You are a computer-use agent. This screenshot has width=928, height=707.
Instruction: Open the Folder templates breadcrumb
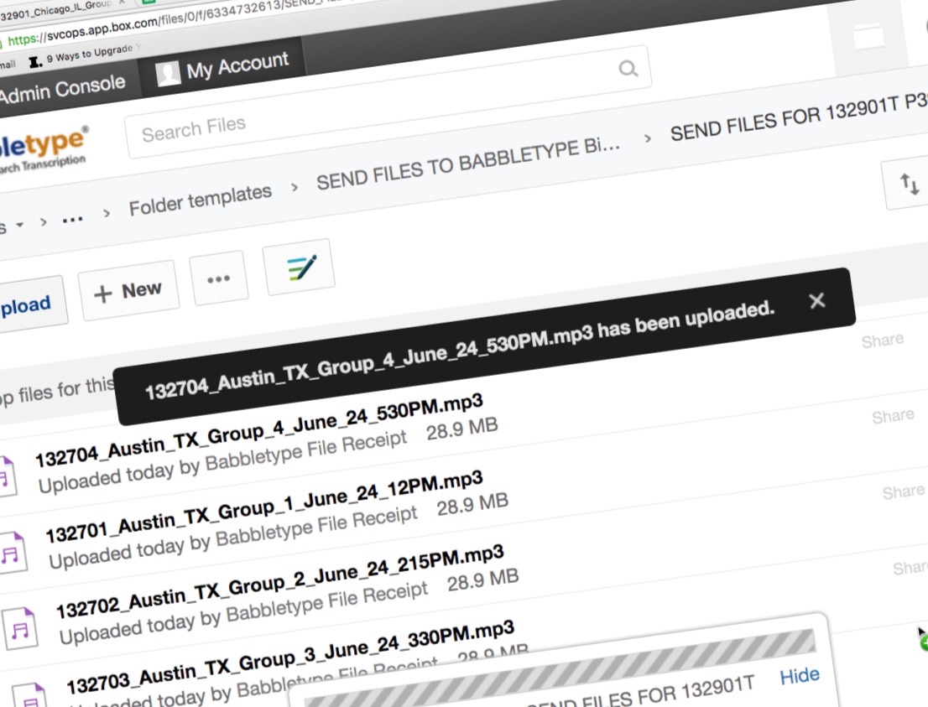pos(200,200)
